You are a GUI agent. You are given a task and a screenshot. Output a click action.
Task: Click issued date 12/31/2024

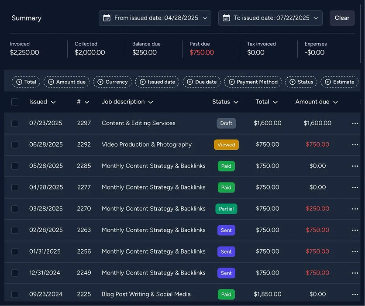click(45, 273)
